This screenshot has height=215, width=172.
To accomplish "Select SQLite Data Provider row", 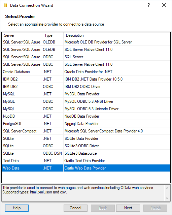I will 86,139.
